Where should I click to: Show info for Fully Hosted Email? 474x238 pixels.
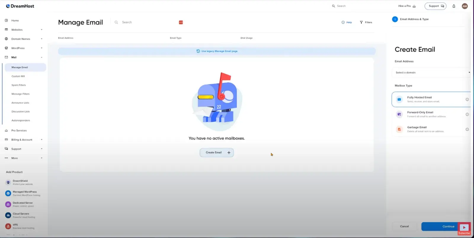(x=467, y=99)
